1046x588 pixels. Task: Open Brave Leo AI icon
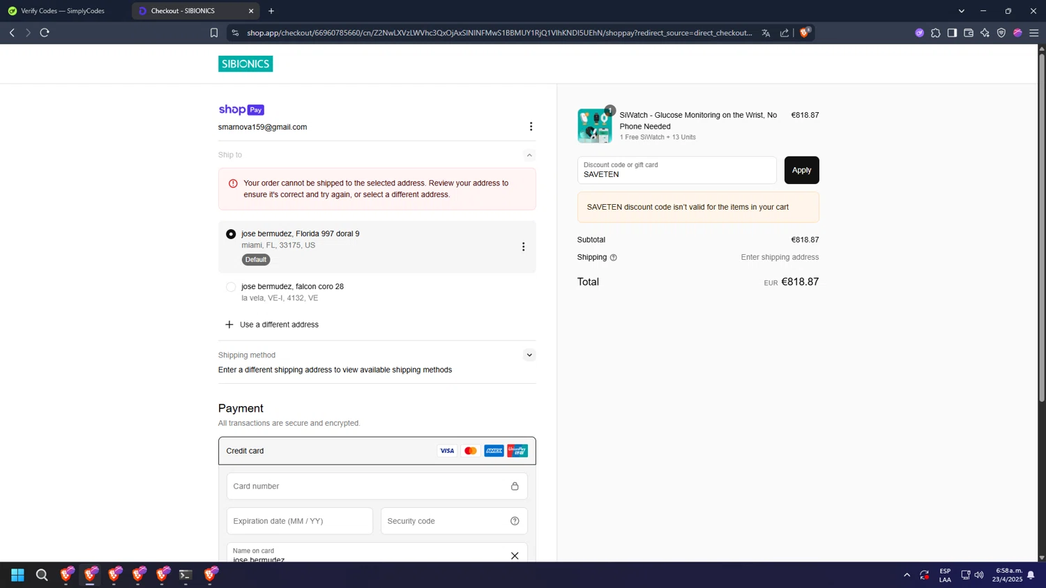pyautogui.click(x=985, y=33)
